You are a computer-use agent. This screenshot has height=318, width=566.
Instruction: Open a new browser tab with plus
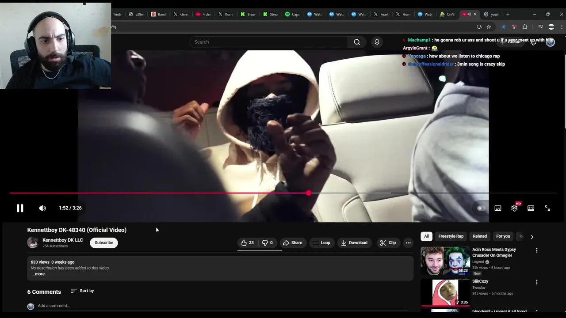(x=508, y=14)
